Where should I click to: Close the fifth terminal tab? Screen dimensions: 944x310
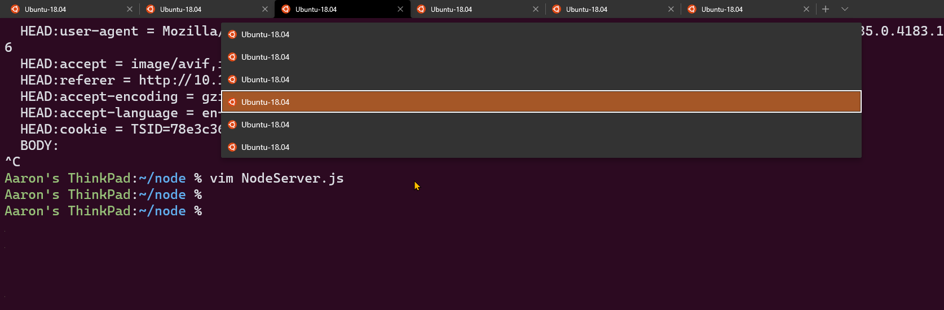(x=671, y=9)
